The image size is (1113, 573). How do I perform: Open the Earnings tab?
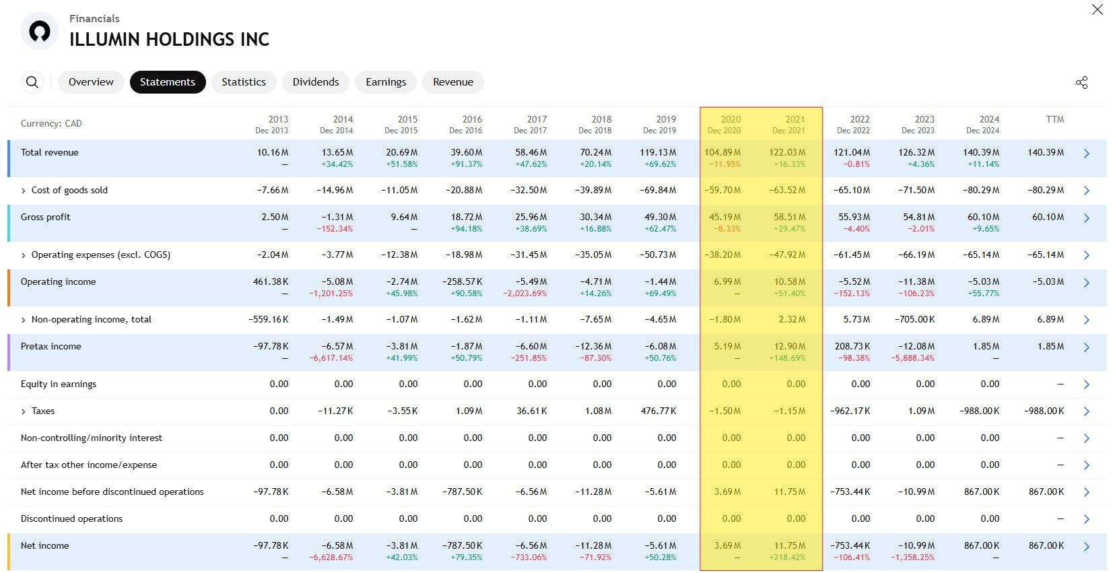click(x=386, y=82)
